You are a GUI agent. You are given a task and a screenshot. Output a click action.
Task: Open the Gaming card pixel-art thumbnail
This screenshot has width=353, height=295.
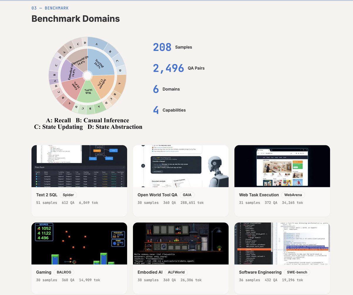point(79,243)
